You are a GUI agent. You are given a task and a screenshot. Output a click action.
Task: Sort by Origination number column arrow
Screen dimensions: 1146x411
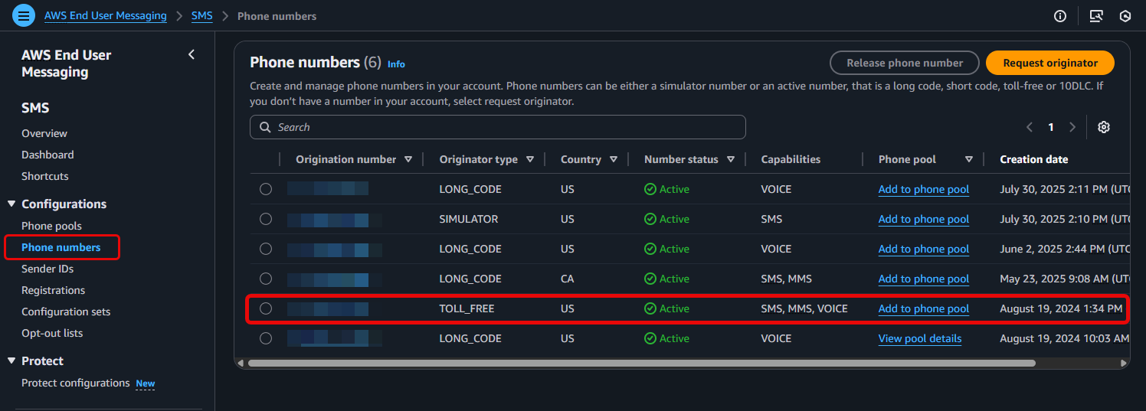pyautogui.click(x=408, y=160)
